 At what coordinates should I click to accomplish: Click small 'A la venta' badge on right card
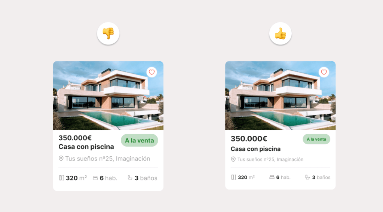pos(316,139)
